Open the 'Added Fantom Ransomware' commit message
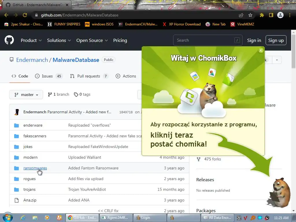Viewport: 296px width, 222px height. pyautogui.click(x=93, y=168)
